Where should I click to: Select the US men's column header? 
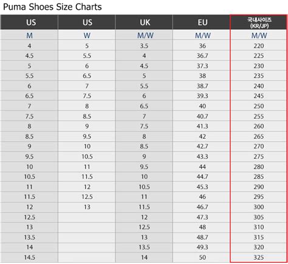click(x=29, y=23)
